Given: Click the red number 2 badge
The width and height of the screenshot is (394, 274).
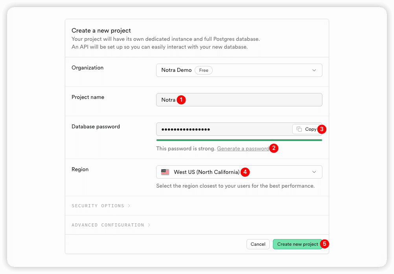Looking at the screenshot, I should [x=274, y=148].
